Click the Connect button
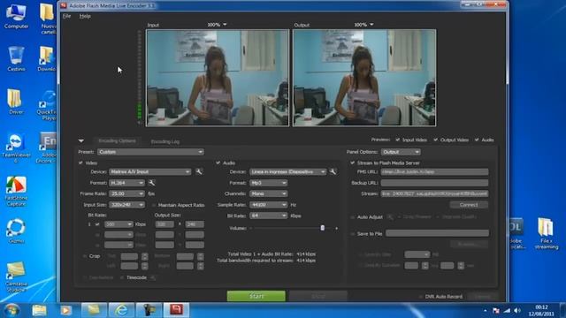The width and height of the screenshot is (566, 318). [469, 205]
